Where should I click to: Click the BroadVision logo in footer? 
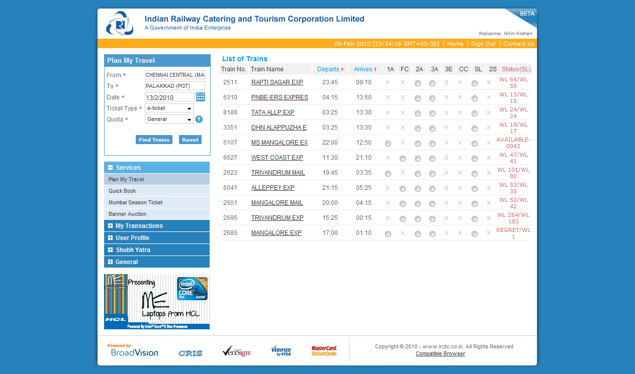(133, 350)
